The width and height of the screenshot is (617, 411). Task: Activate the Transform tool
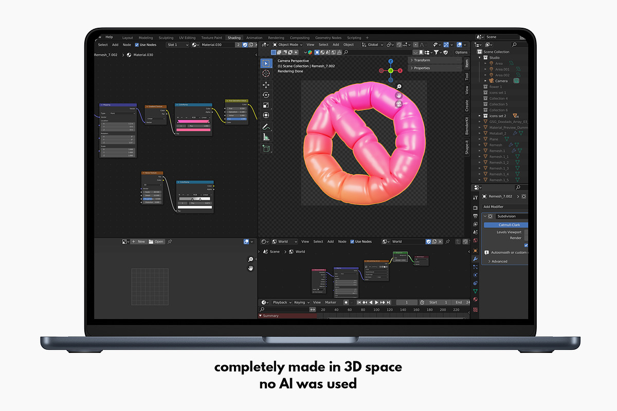266,116
